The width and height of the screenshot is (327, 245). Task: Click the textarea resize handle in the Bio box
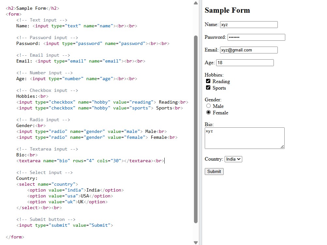(x=282, y=147)
